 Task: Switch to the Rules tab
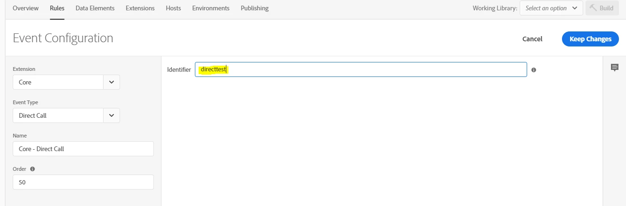57,8
